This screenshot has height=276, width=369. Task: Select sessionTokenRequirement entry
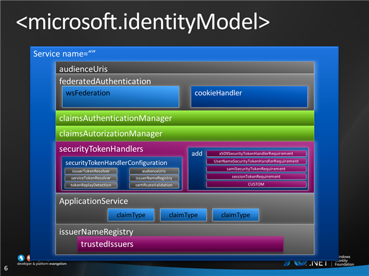pyautogui.click(x=256, y=176)
